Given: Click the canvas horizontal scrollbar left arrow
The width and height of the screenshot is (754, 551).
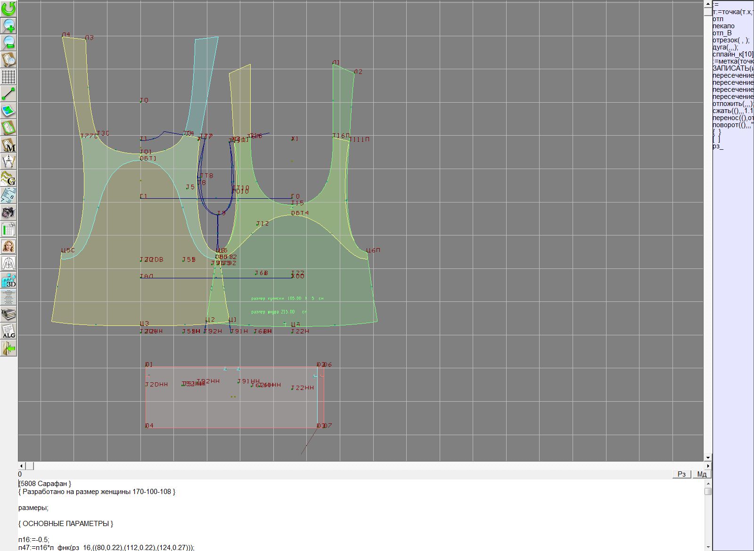Looking at the screenshot, I should coord(21,466).
